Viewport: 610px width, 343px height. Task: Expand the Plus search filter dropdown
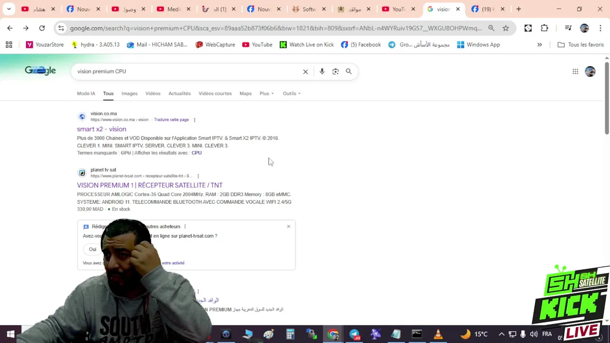pos(266,93)
